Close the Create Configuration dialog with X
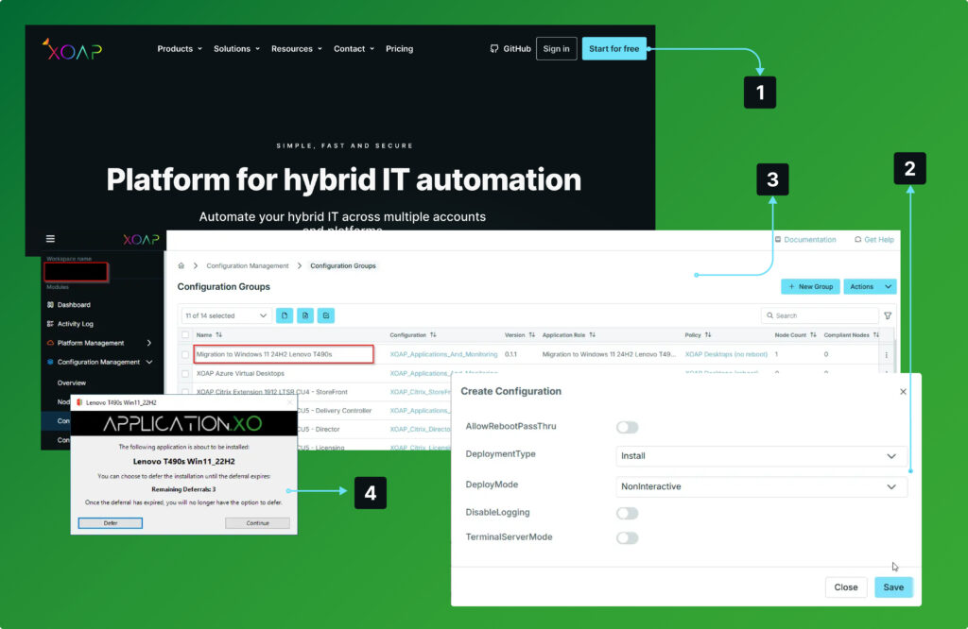This screenshot has height=629, width=968. 903,391
